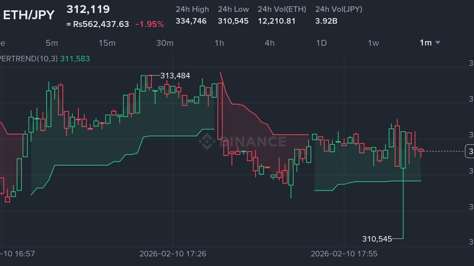This screenshot has height=266, width=474.
Task: Open the 1m interval dropdown arrow
Action: 438,43
